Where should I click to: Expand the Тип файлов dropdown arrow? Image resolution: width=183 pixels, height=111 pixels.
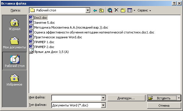[103, 105]
